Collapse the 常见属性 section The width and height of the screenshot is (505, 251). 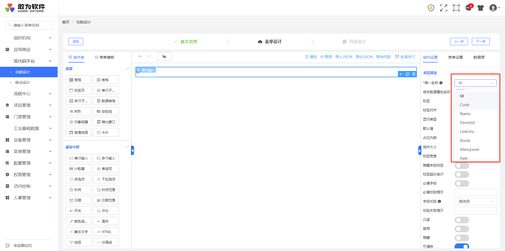tap(493, 73)
